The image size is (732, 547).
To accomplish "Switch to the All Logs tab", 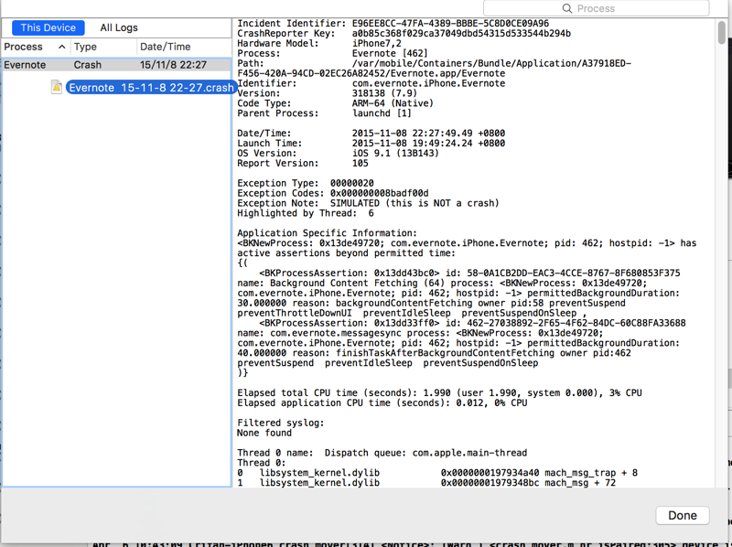I will pyautogui.click(x=119, y=27).
